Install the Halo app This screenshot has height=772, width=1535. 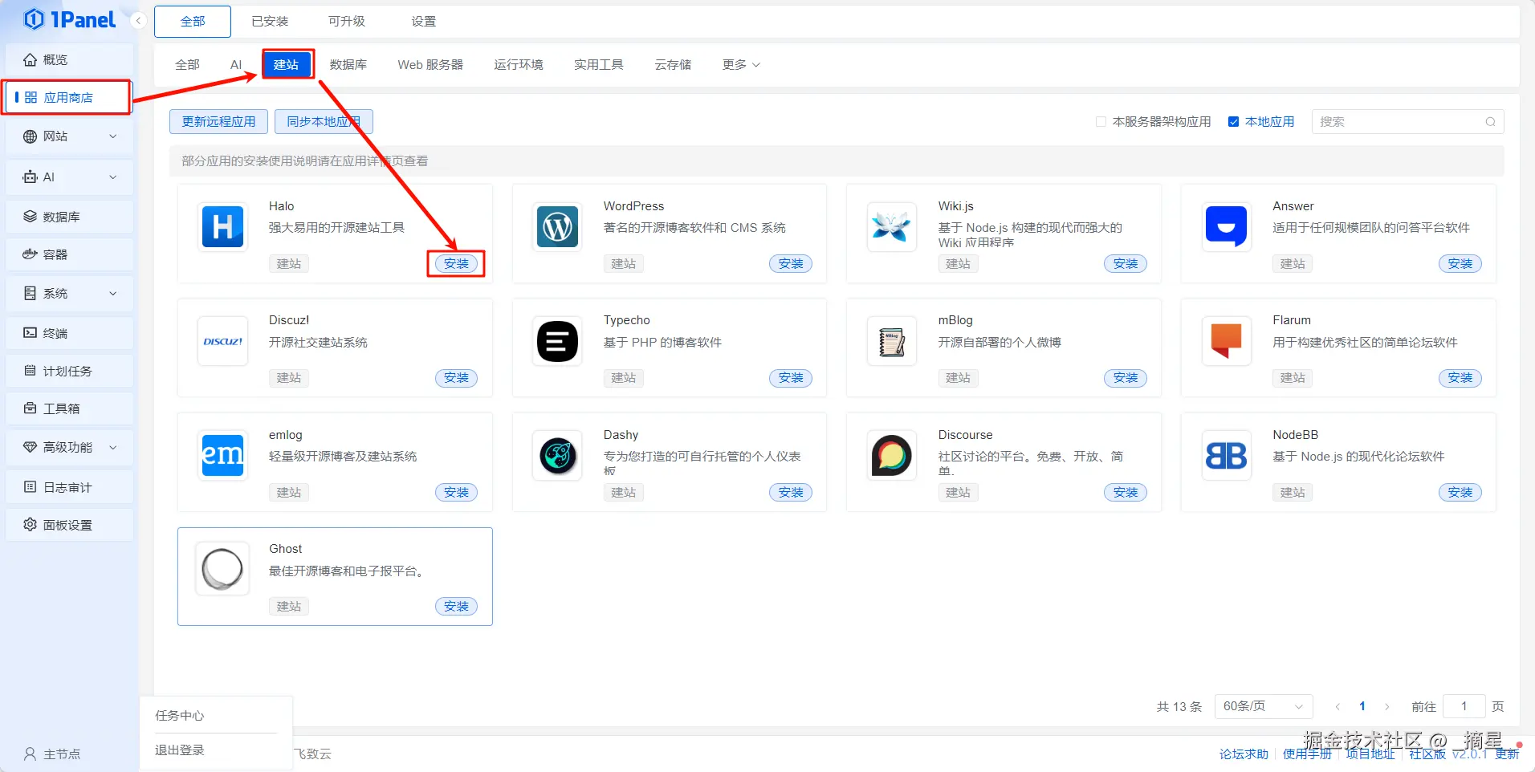(x=456, y=263)
